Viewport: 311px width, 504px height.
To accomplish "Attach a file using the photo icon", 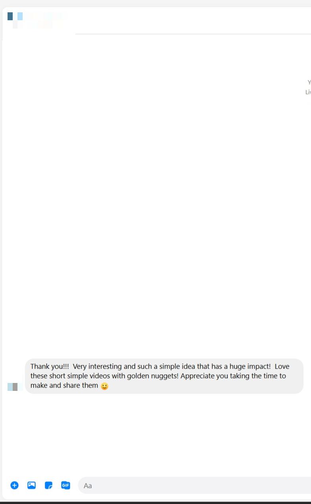I will (x=31, y=485).
